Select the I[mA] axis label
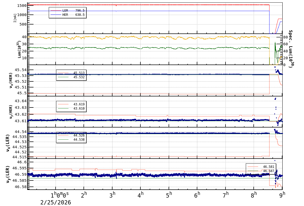The image size is (304, 206). pyautogui.click(x=15, y=18)
